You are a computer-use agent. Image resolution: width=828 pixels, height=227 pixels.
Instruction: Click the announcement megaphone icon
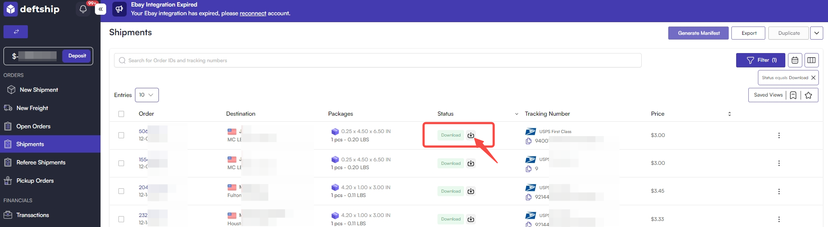click(119, 9)
